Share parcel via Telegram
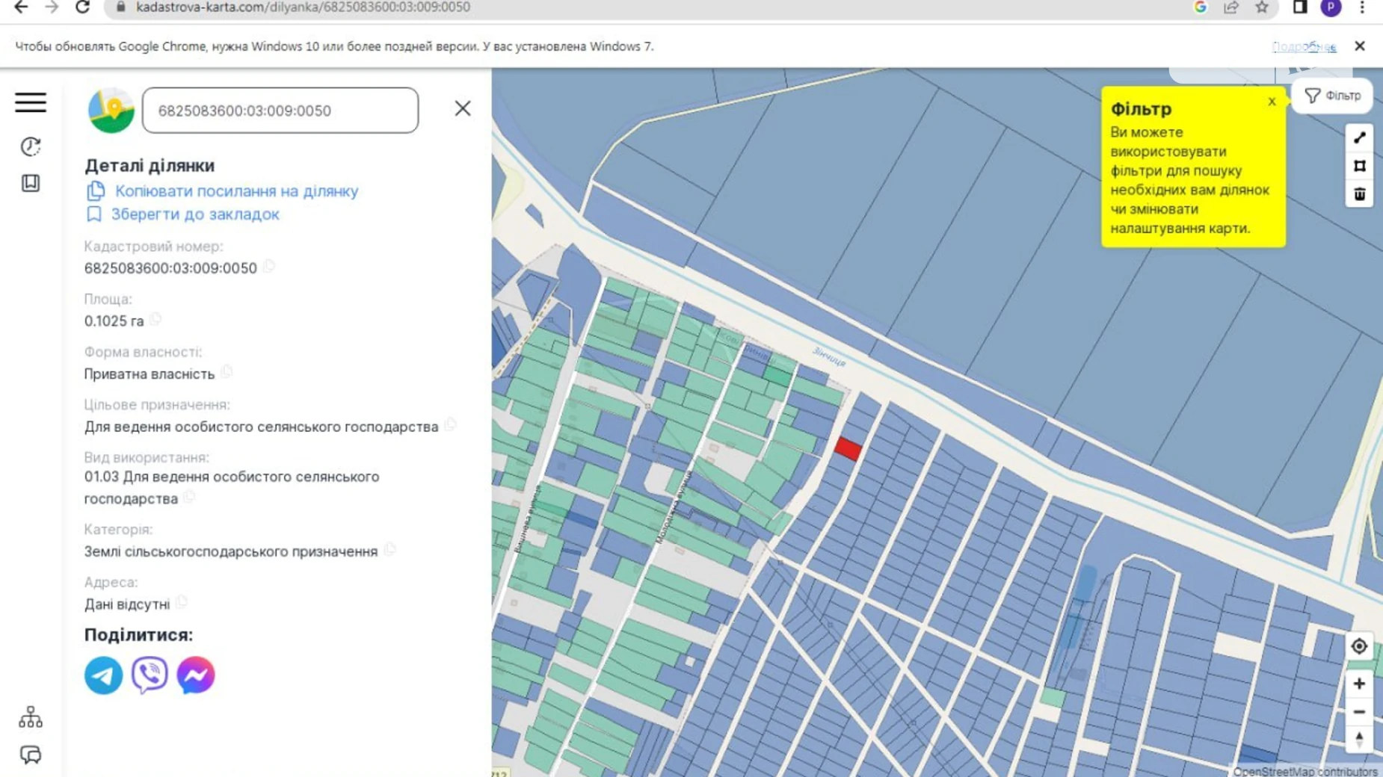Screen dimensions: 1383x777 click(103, 675)
